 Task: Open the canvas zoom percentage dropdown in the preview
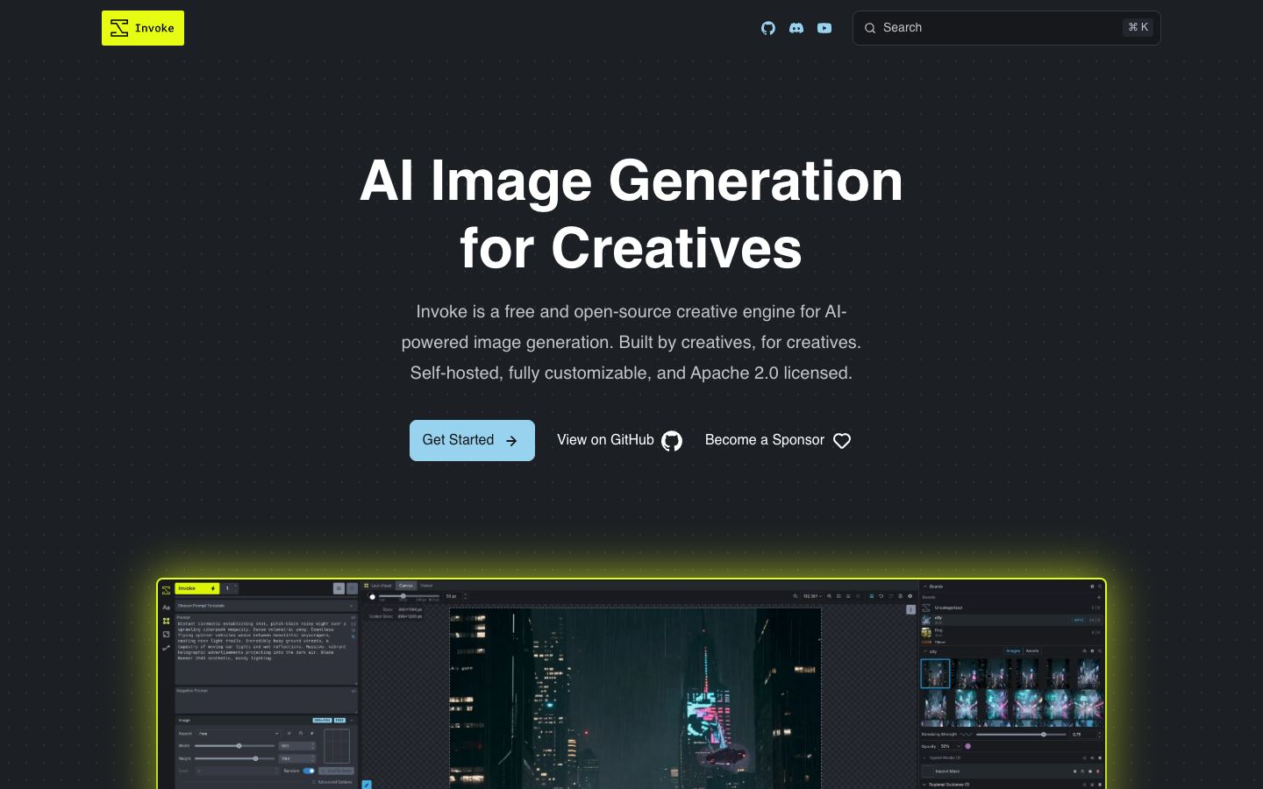[x=812, y=596]
